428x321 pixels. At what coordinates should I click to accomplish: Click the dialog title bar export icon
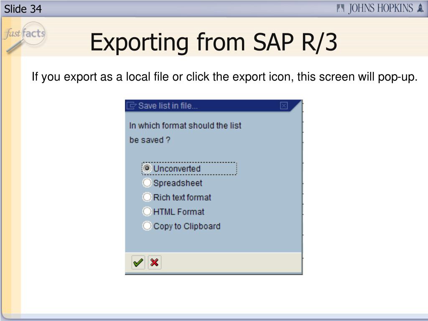(x=132, y=106)
